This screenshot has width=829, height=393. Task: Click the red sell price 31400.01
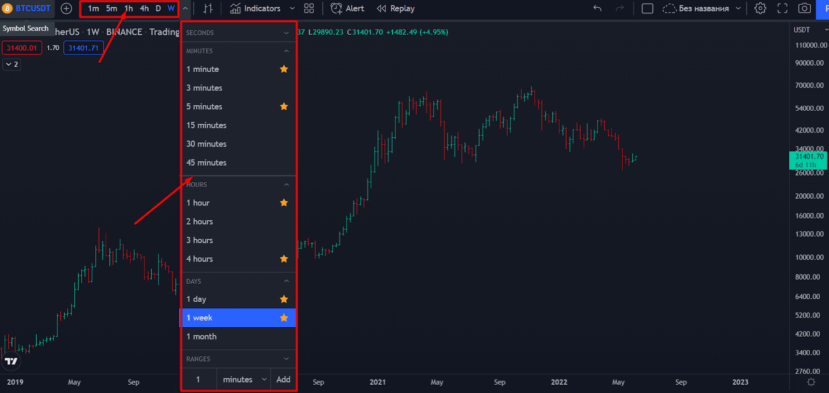coord(22,48)
